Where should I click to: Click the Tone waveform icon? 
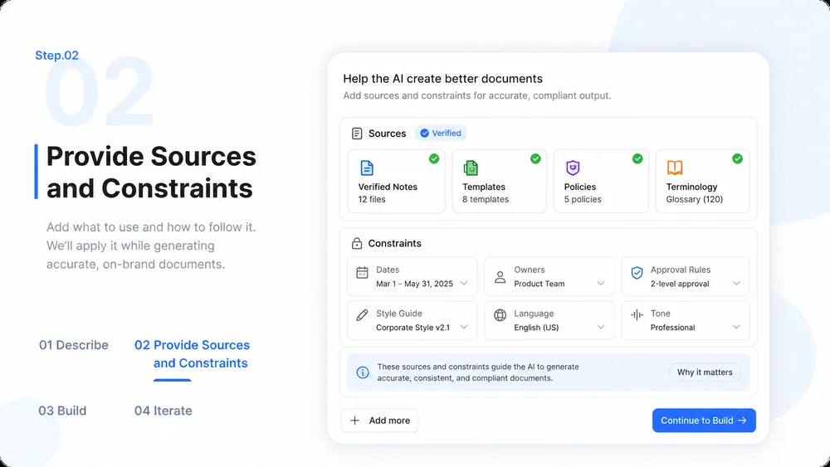click(637, 314)
